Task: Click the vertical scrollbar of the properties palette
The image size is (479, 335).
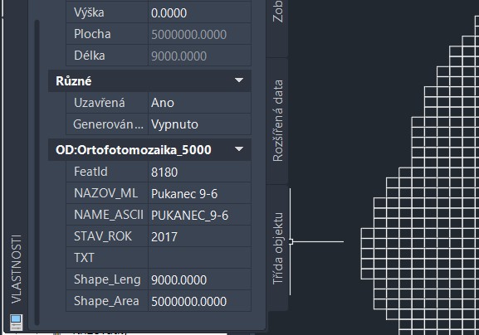Action: pyautogui.click(x=37, y=172)
